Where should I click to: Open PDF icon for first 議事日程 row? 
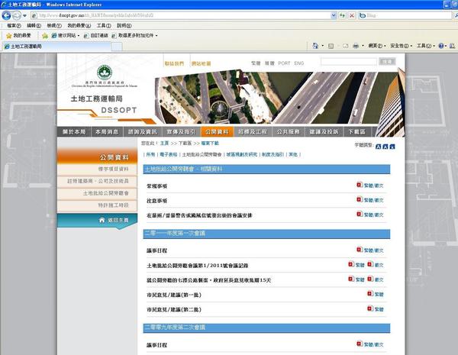(x=360, y=250)
